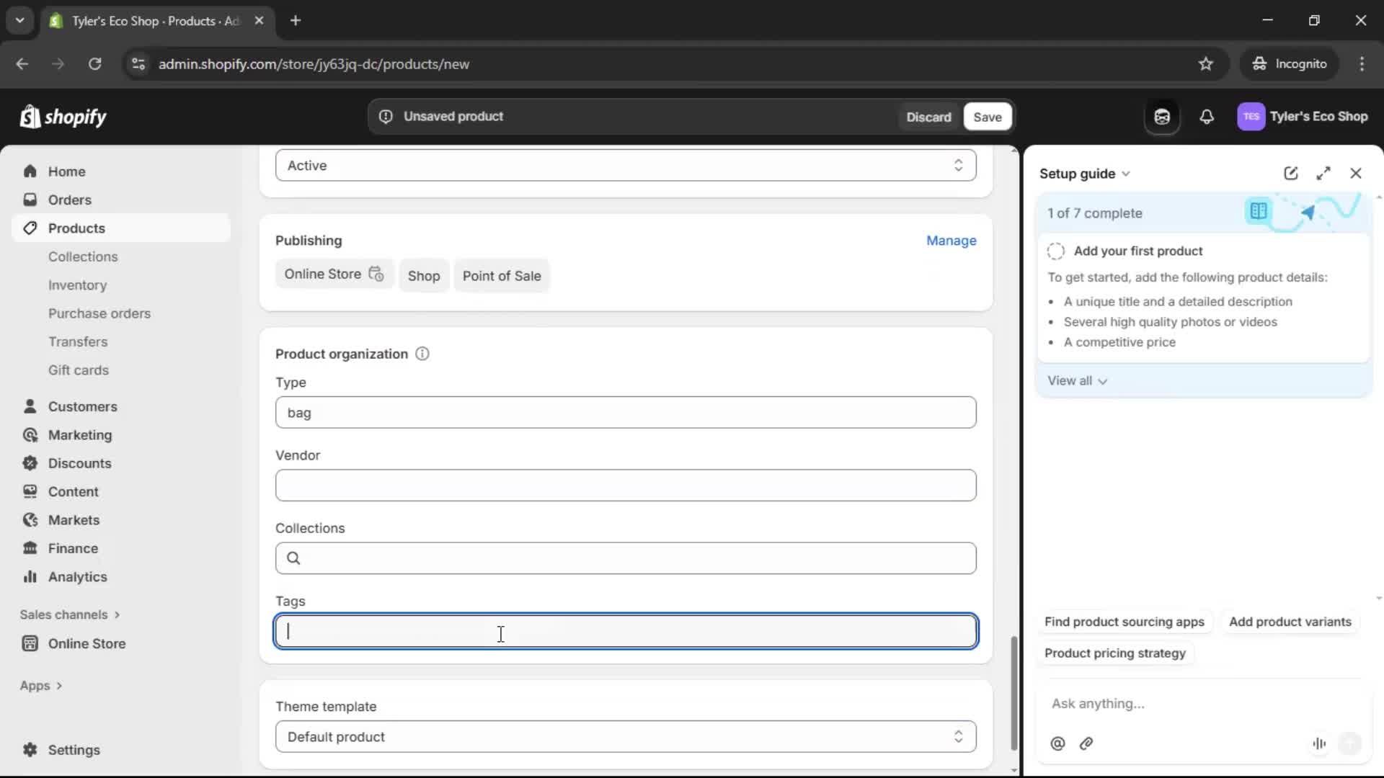Image resolution: width=1384 pixels, height=778 pixels.
Task: Open the Manage link in Publishing
Action: point(951,241)
